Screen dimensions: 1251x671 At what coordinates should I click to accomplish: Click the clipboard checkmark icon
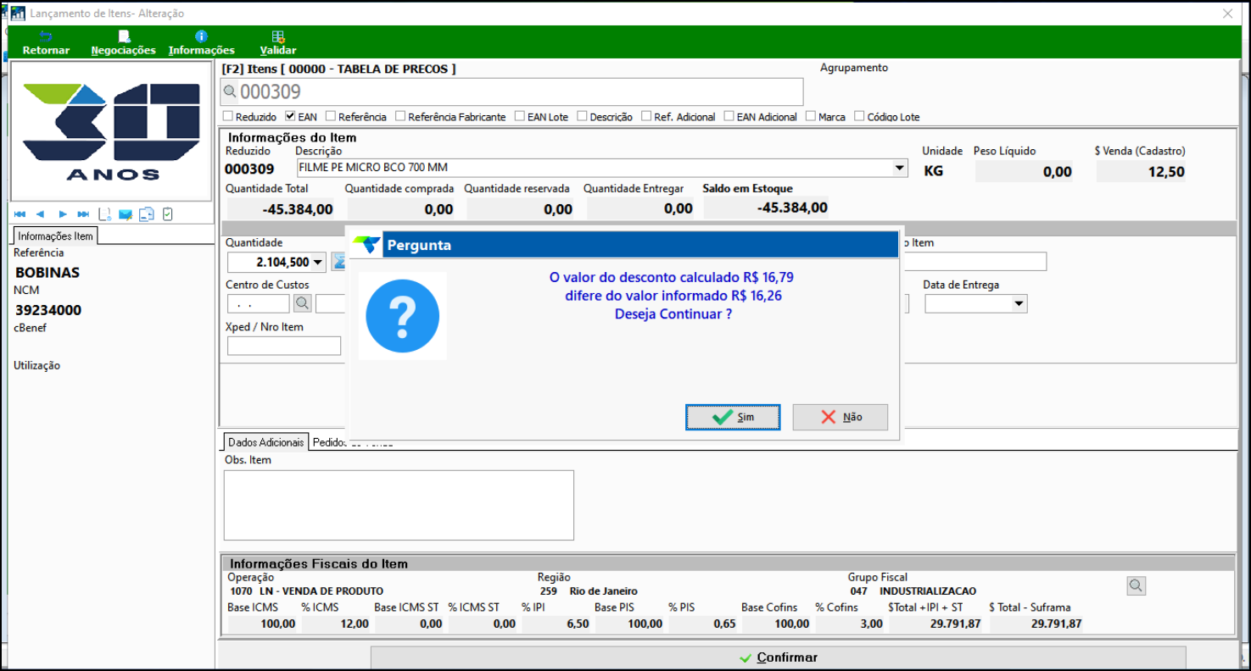(168, 214)
